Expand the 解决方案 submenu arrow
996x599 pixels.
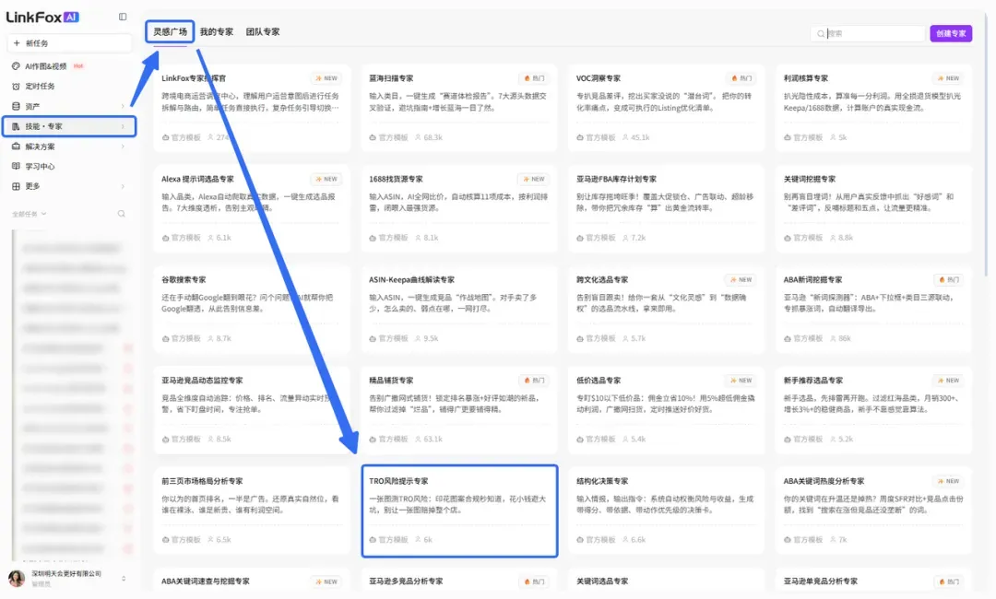123,146
